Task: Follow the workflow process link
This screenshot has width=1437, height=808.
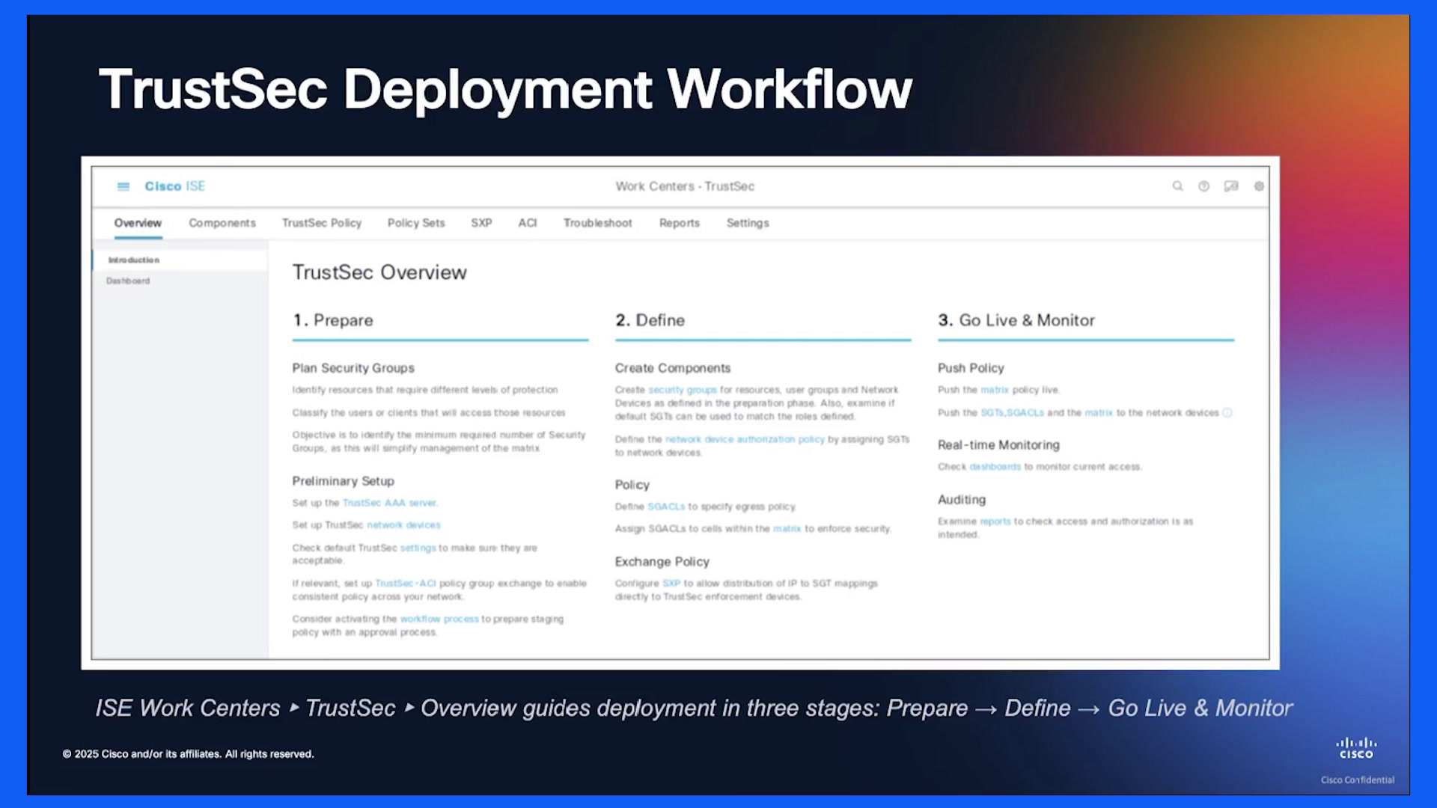Action: pyautogui.click(x=439, y=619)
